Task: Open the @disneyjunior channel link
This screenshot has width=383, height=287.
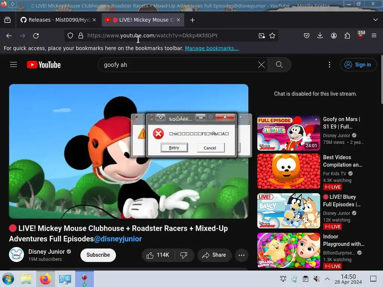Action: coord(118,239)
